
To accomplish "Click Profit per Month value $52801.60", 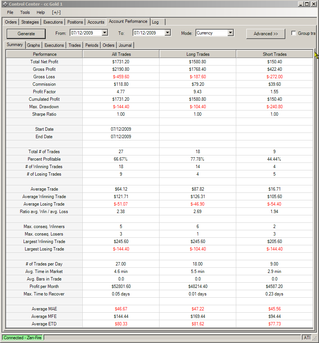I will tap(121, 286).
